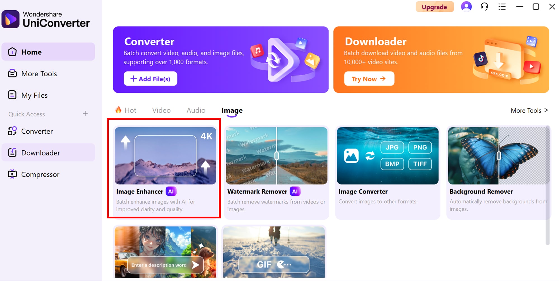Go to Home in sidebar
This screenshot has width=559, height=281.
(48, 52)
